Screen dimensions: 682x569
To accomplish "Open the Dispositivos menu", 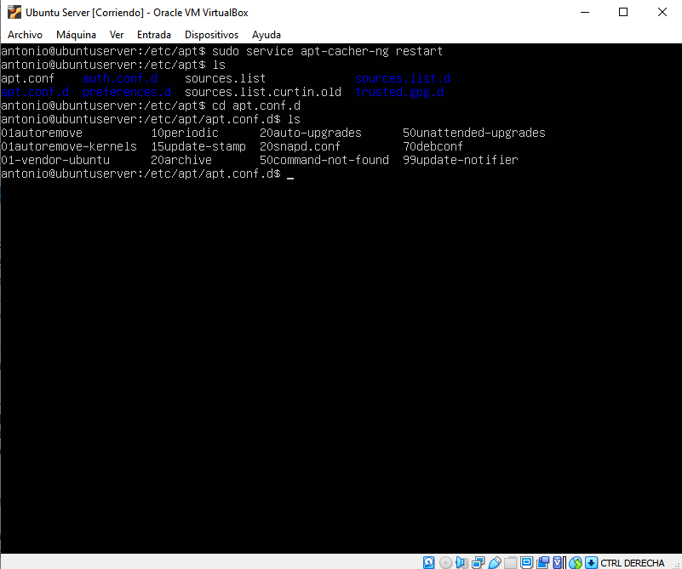I will [211, 34].
